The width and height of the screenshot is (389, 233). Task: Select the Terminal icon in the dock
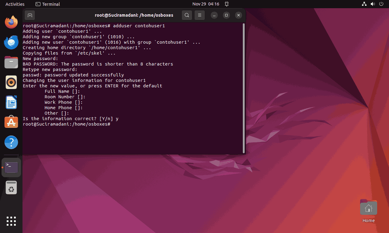click(x=11, y=167)
